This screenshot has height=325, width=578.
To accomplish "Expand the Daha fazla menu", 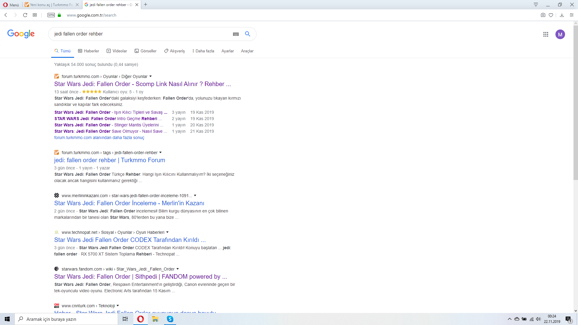I will coord(203,51).
